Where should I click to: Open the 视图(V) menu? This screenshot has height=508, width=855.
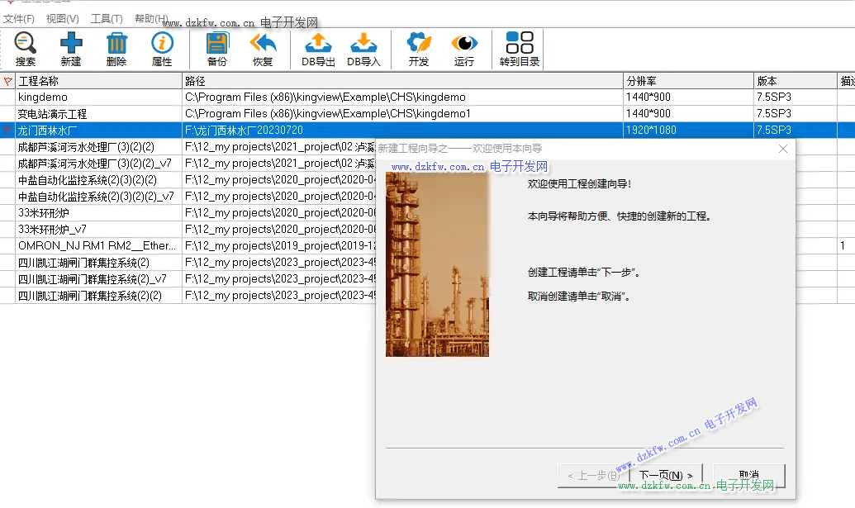pos(63,18)
